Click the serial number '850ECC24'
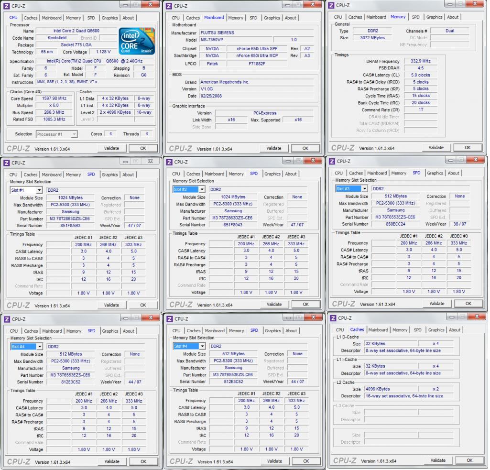Viewport: 490px width, 470px height. tap(395, 224)
